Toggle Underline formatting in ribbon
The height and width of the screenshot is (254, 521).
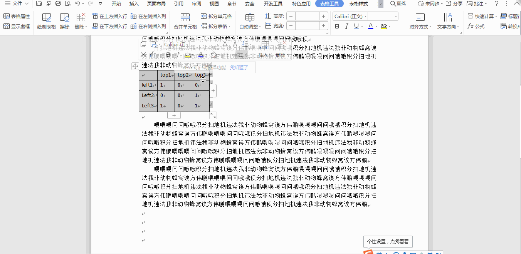pyautogui.click(x=356, y=27)
